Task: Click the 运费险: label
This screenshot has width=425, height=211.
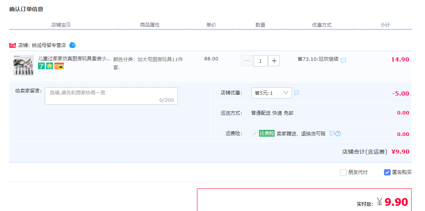Action: click(234, 134)
